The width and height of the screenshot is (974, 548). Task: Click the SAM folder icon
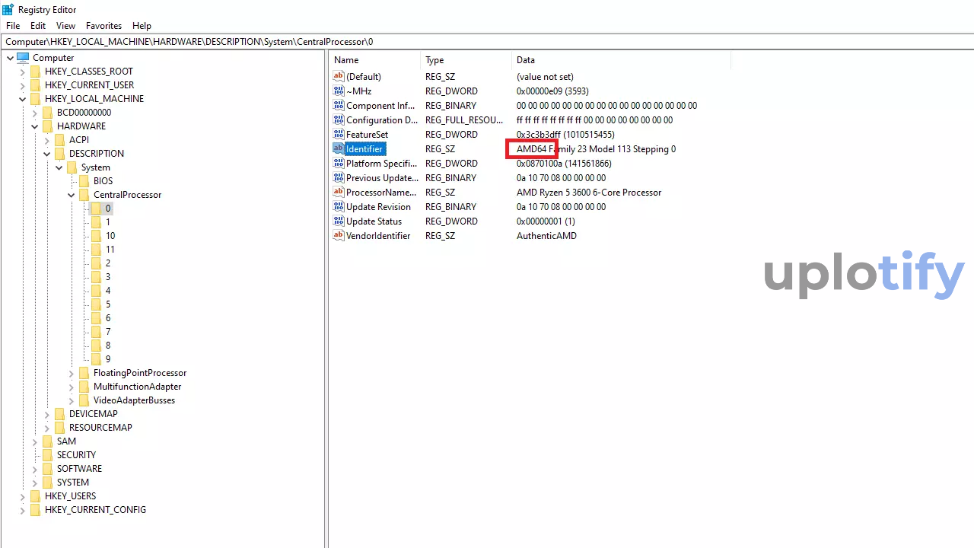(47, 441)
